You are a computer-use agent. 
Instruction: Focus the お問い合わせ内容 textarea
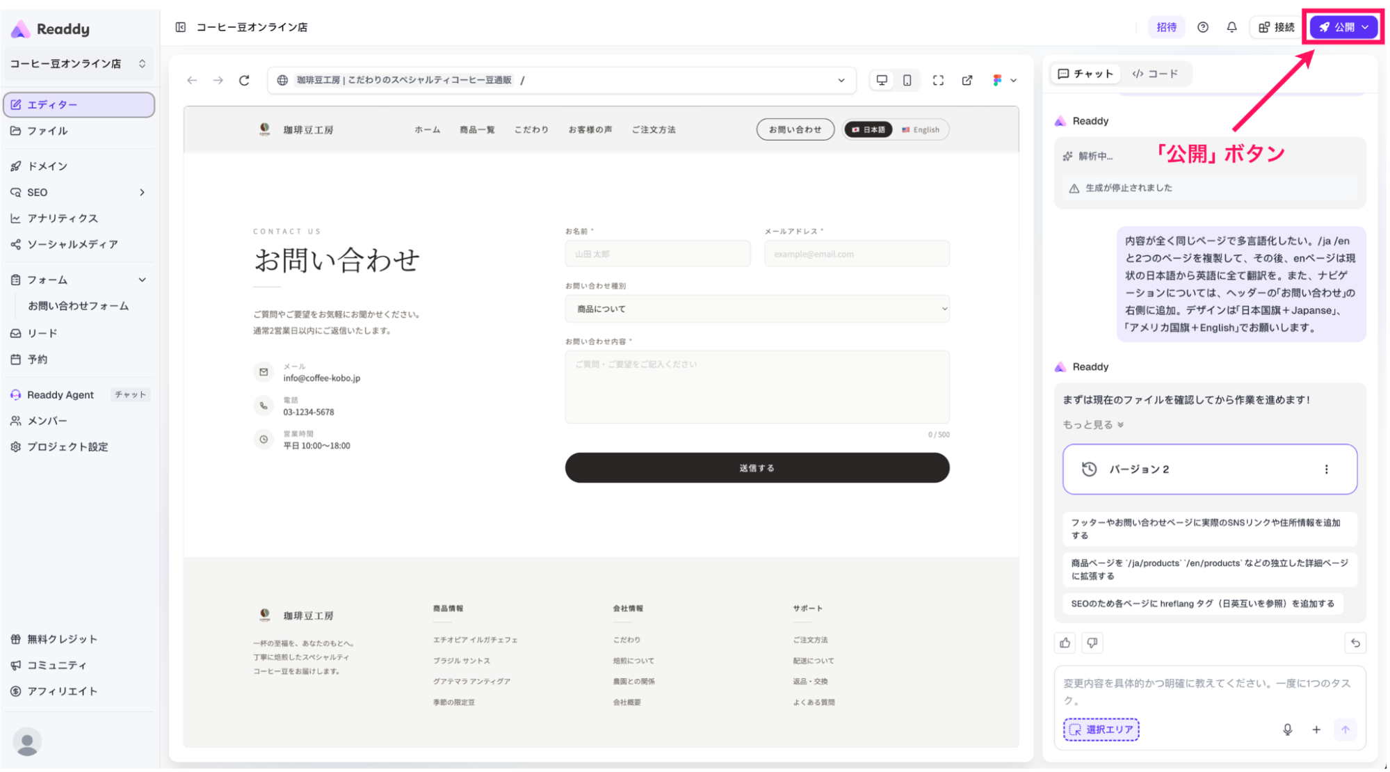pos(757,387)
